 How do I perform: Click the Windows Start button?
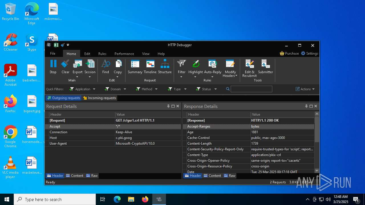7,199
